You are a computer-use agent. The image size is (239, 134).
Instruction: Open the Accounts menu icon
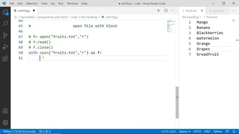(x=5, y=111)
